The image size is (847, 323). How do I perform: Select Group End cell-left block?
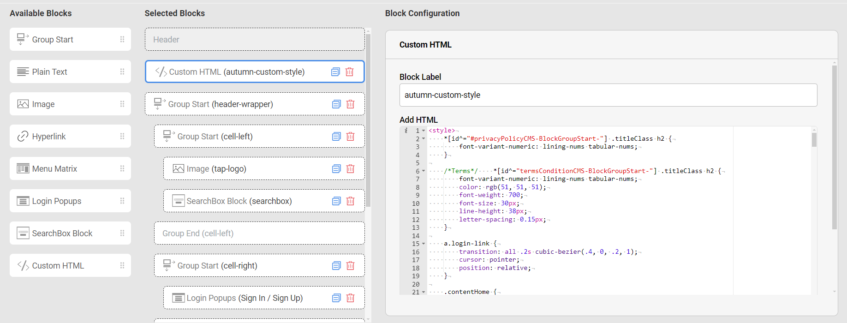259,233
